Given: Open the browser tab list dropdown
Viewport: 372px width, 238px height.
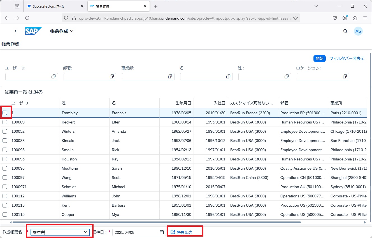Looking at the screenshot, I should point(316,6).
